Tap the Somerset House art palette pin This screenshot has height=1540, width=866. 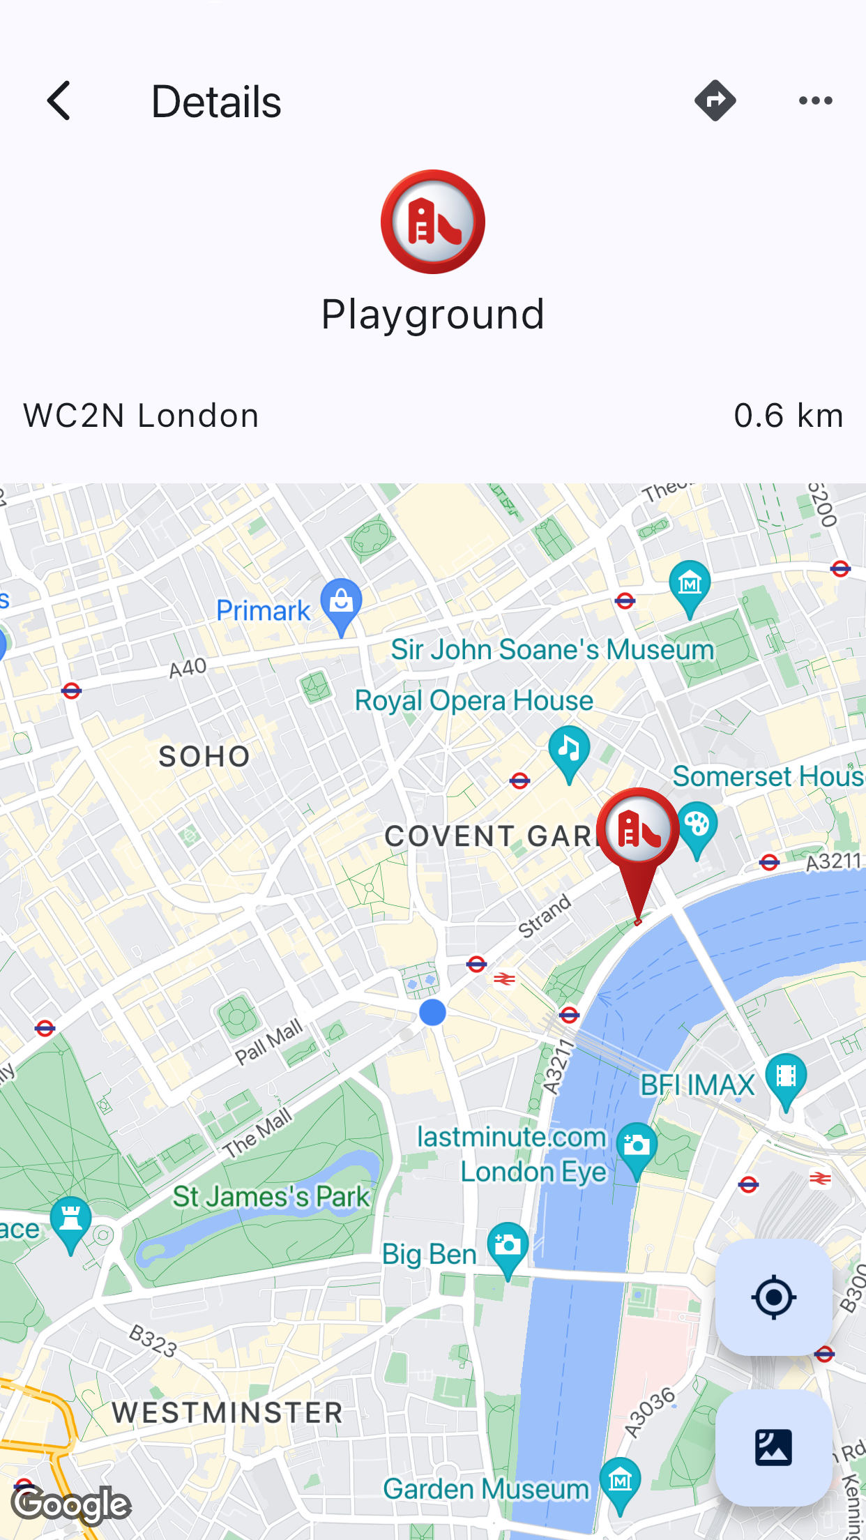click(697, 829)
